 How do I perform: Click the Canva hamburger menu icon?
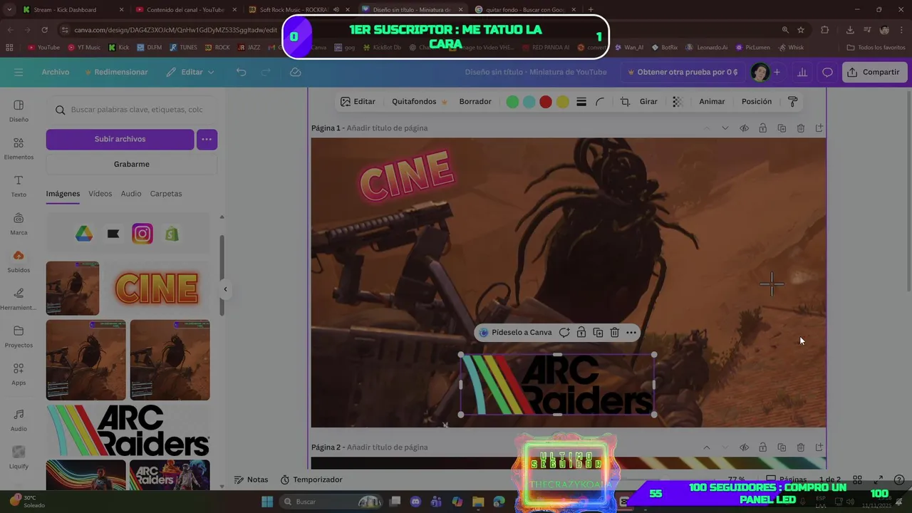19,72
